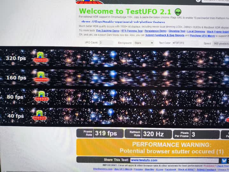Open the Black Frame Insertion link
This screenshot has width=229, height=172.
pos(218,32)
